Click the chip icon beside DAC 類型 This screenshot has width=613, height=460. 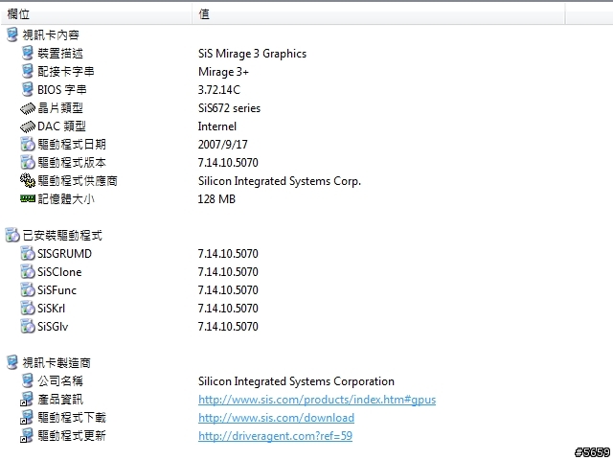coord(28,126)
